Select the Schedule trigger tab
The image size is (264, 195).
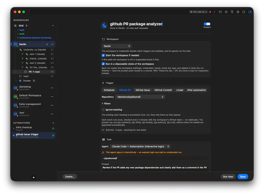pos(109,90)
